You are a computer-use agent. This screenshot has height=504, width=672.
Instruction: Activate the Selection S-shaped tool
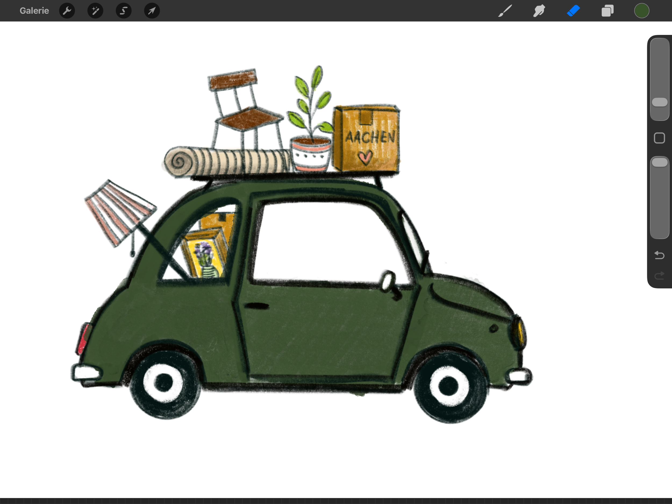[123, 11]
